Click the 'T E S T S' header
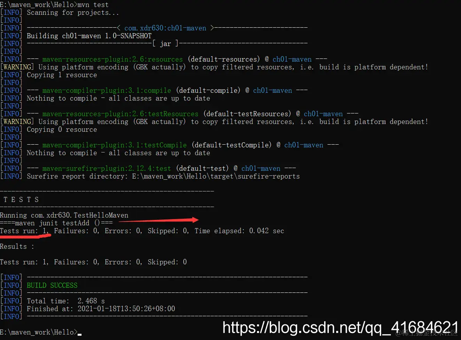The width and height of the screenshot is (461, 340). tap(21, 200)
